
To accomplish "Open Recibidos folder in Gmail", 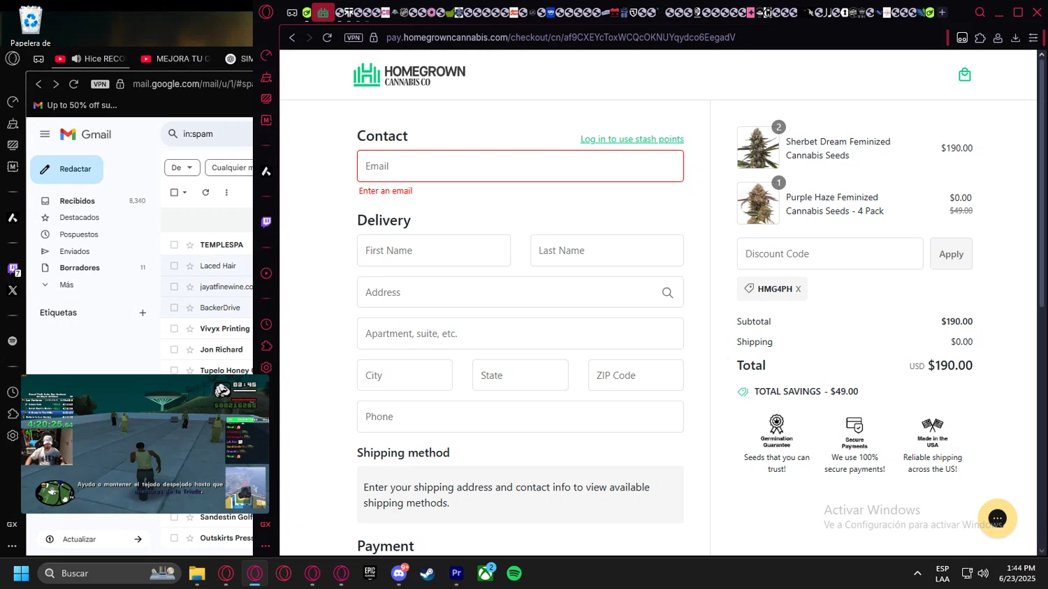I will point(77,201).
